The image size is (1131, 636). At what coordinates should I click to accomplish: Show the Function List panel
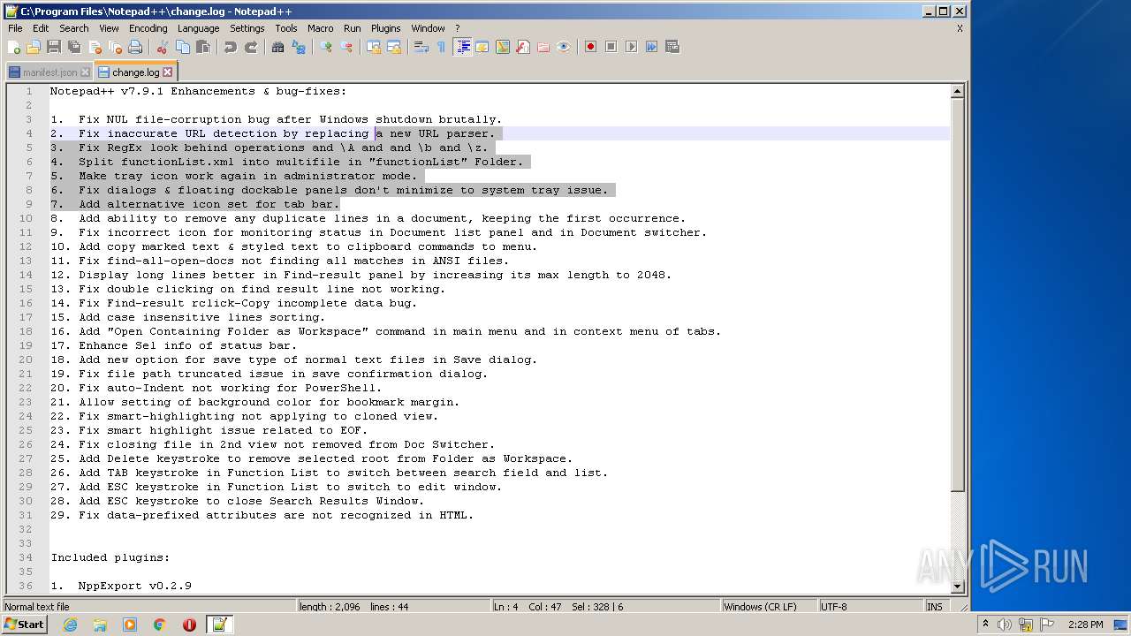523,47
